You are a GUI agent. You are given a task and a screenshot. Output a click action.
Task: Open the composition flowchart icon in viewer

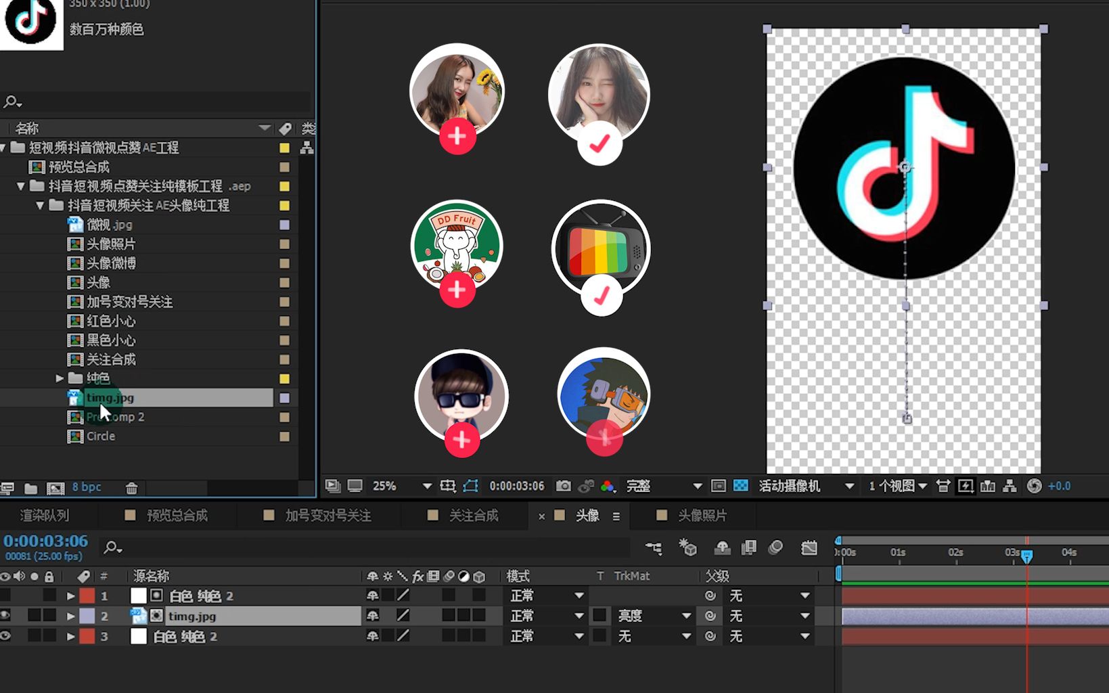pos(1010,486)
